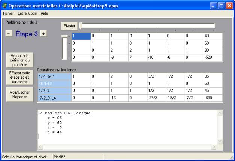Click the answer box scroll left arrow
This screenshot has height=161, width=235.
[40, 147]
